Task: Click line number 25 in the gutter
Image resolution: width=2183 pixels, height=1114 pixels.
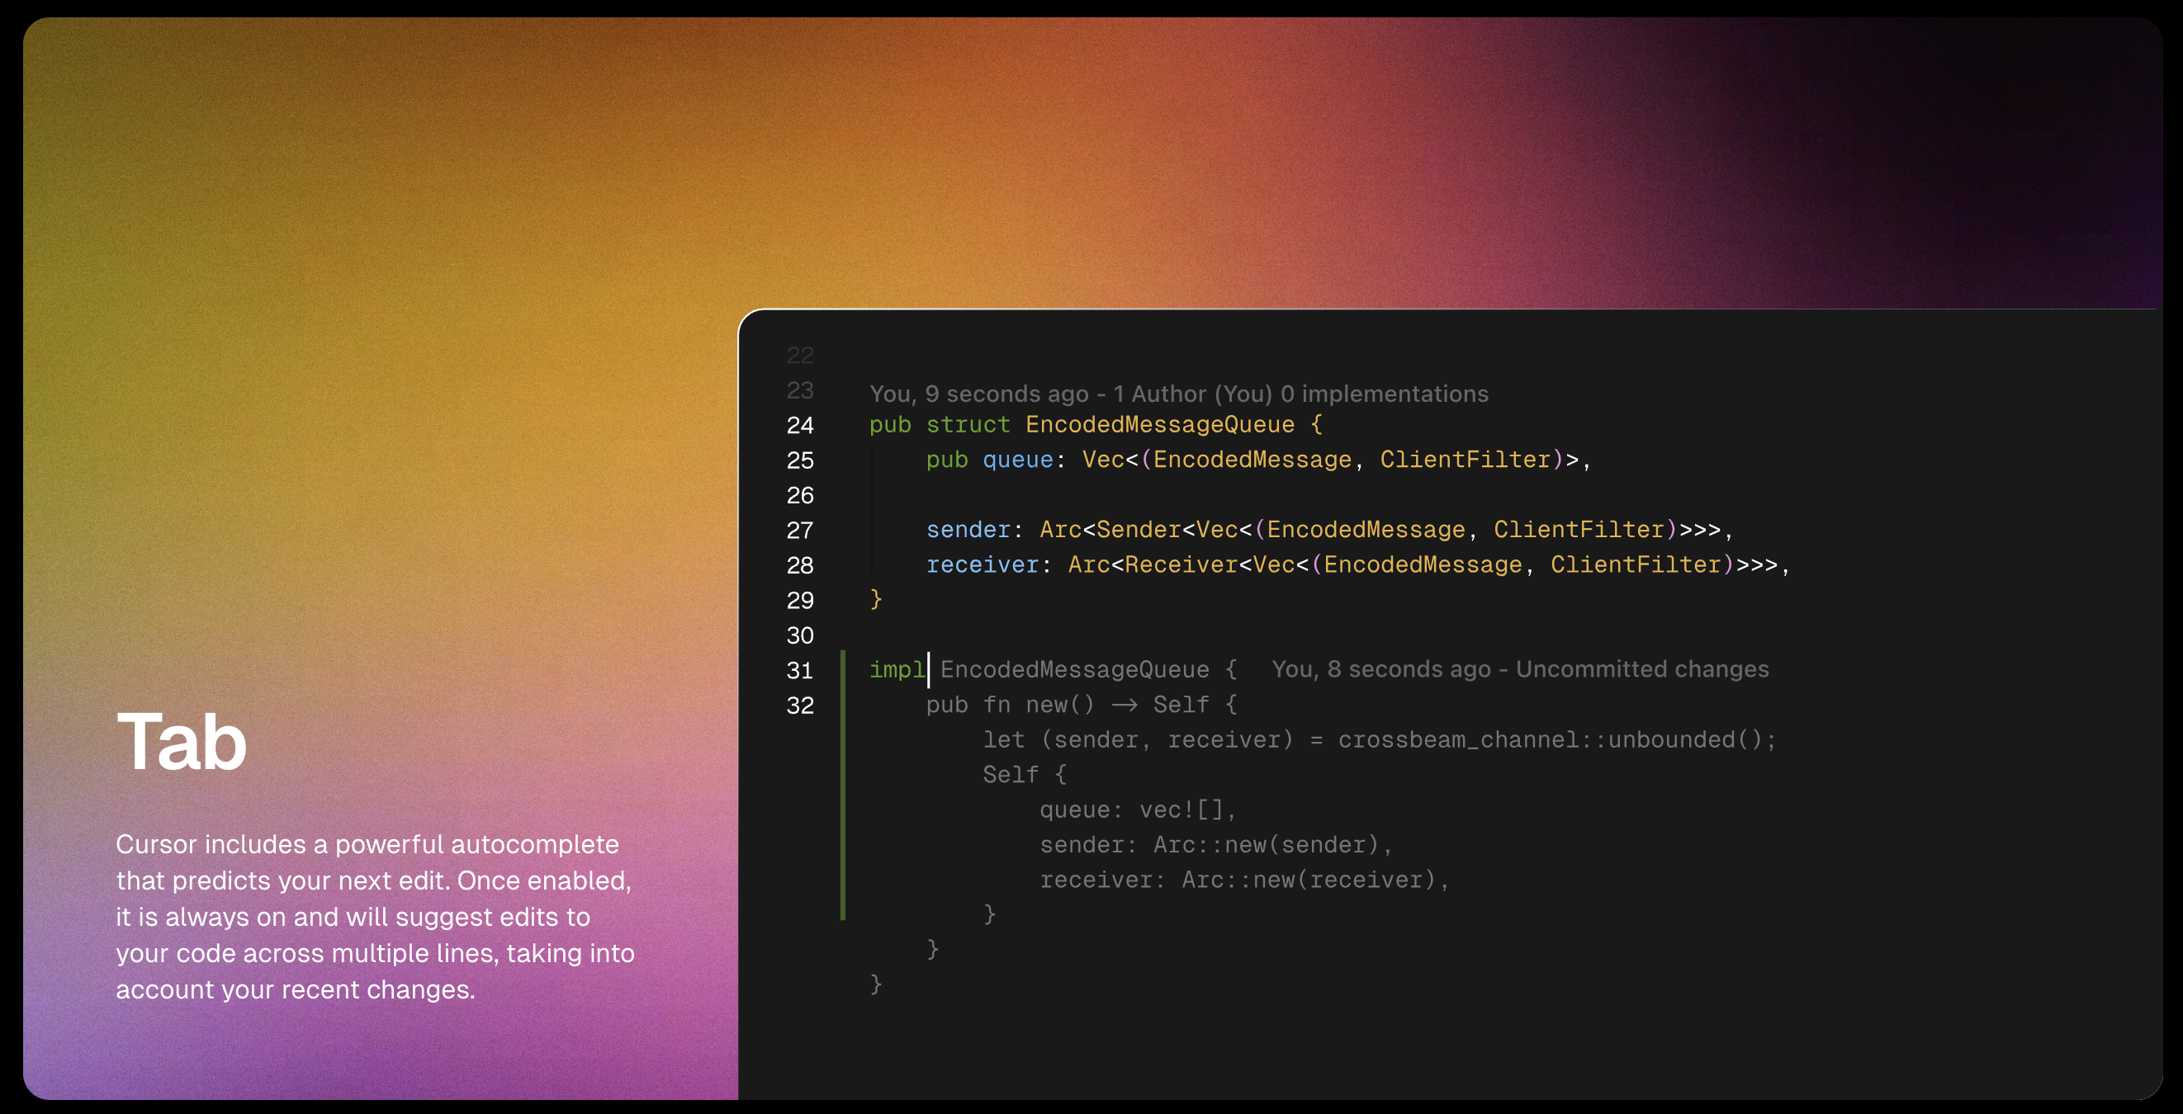Action: 799,460
